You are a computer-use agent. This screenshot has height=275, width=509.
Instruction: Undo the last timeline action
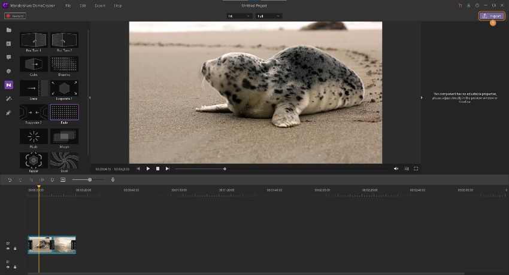pyautogui.click(x=10, y=180)
